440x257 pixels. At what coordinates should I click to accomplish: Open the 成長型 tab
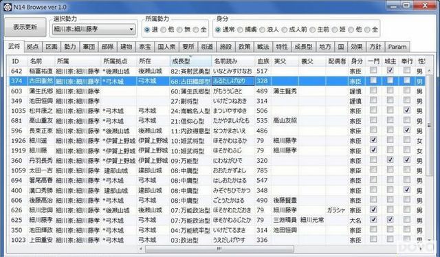[303, 47]
